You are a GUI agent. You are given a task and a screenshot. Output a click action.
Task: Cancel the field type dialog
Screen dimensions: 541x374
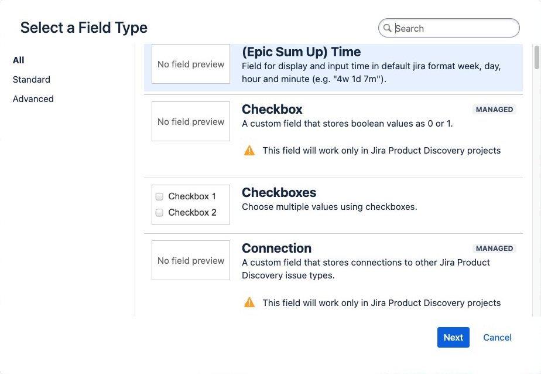497,338
